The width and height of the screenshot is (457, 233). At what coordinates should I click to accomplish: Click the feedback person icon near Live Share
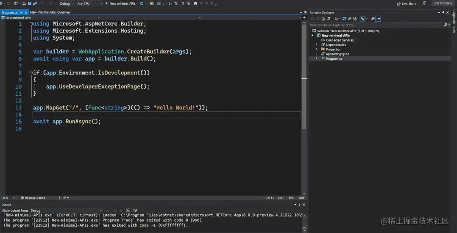tap(424, 3)
